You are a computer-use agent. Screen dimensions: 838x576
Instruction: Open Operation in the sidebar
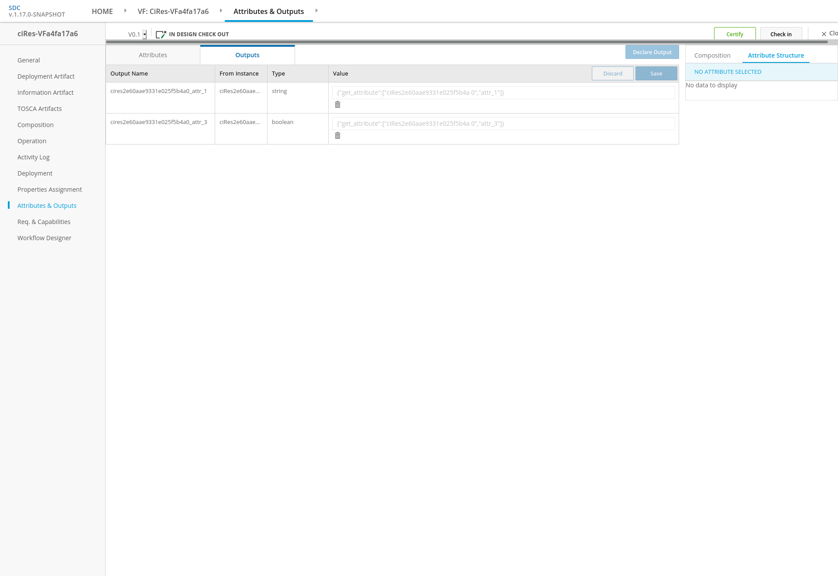click(32, 141)
